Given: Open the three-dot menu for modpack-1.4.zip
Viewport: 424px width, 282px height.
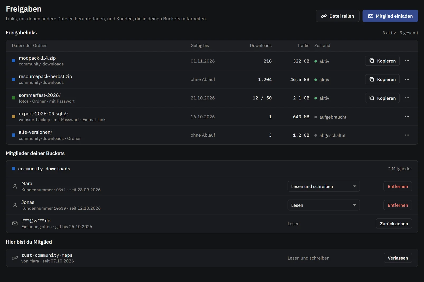Looking at the screenshot, I should 407,61.
